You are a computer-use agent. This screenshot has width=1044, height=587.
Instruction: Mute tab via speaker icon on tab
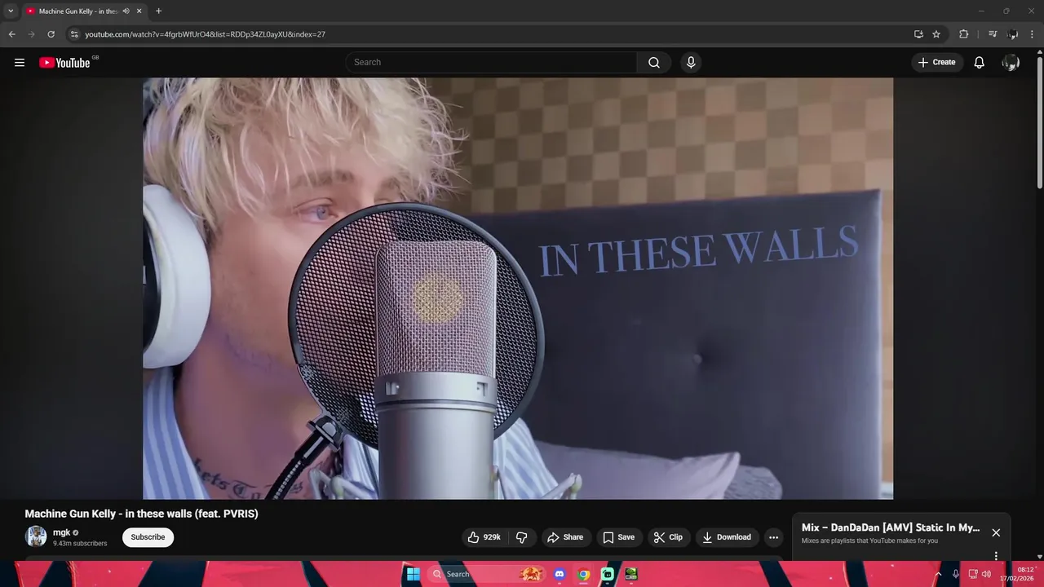tap(126, 11)
